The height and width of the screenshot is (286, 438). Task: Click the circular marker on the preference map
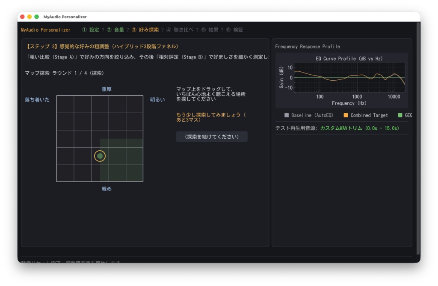pyautogui.click(x=100, y=156)
